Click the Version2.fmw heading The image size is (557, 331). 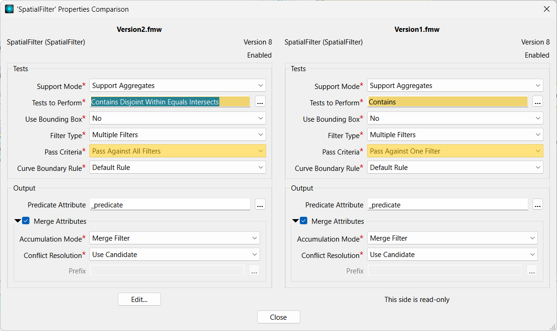(139, 29)
